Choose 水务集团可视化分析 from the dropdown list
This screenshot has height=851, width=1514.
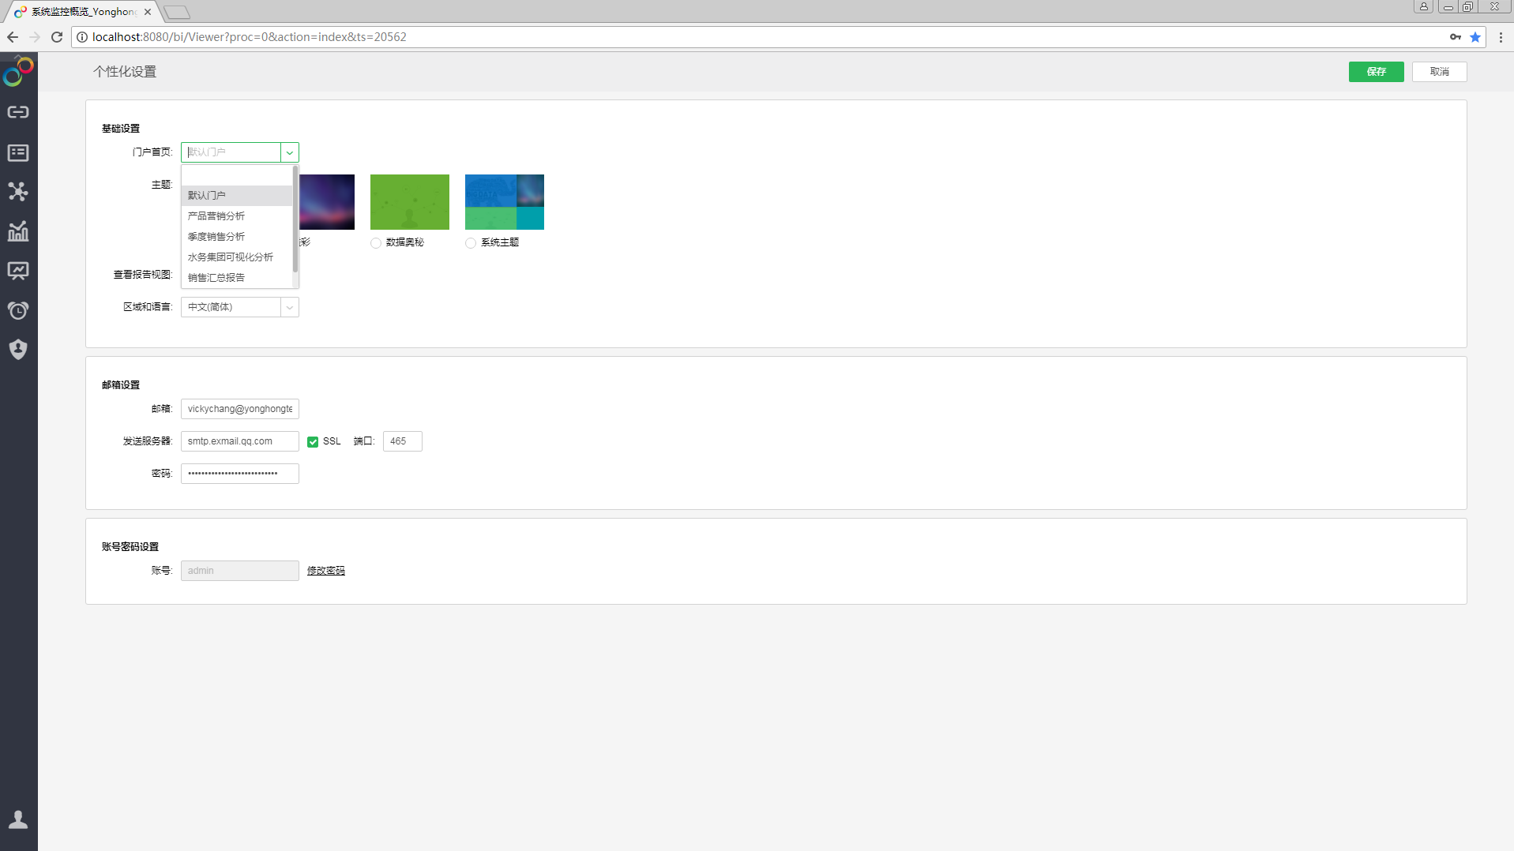237,257
